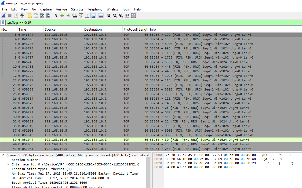Open the Telephony menu
The width and height of the screenshot is (302, 188).
click(95, 9)
